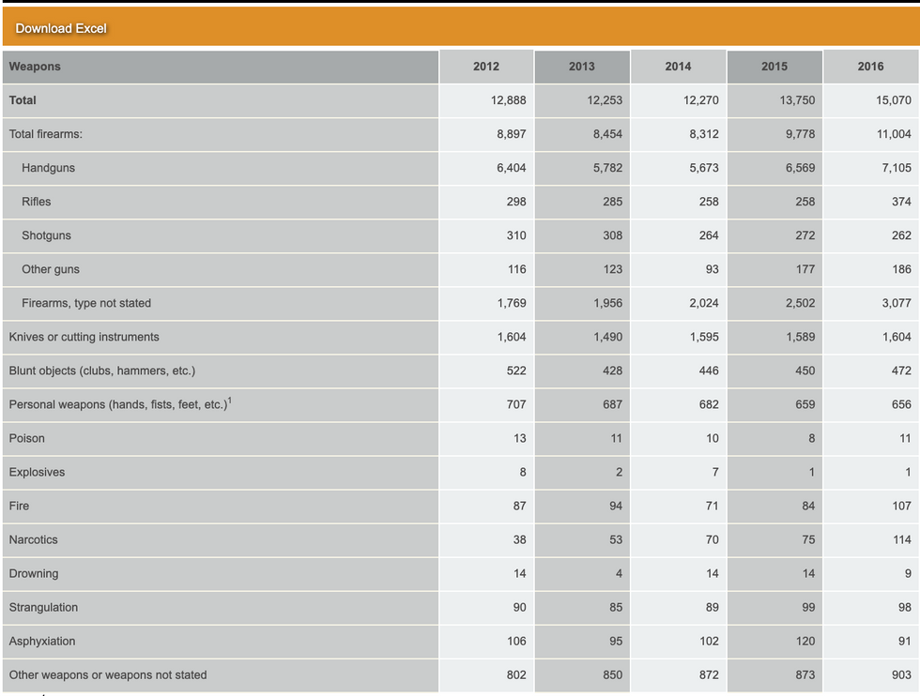Click Knives or cutting instruments label

(x=84, y=337)
